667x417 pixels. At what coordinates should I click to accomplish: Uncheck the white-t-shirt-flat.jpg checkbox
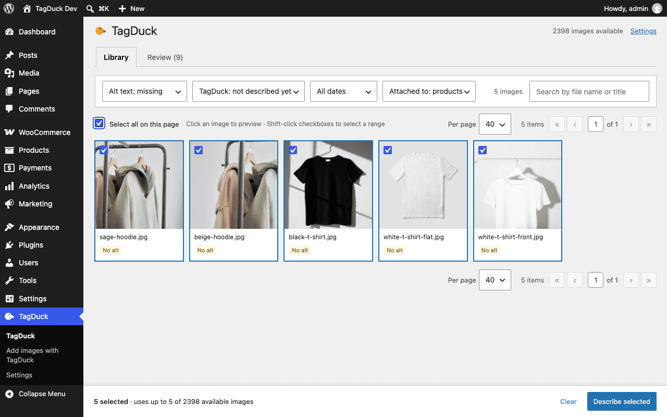click(x=388, y=150)
